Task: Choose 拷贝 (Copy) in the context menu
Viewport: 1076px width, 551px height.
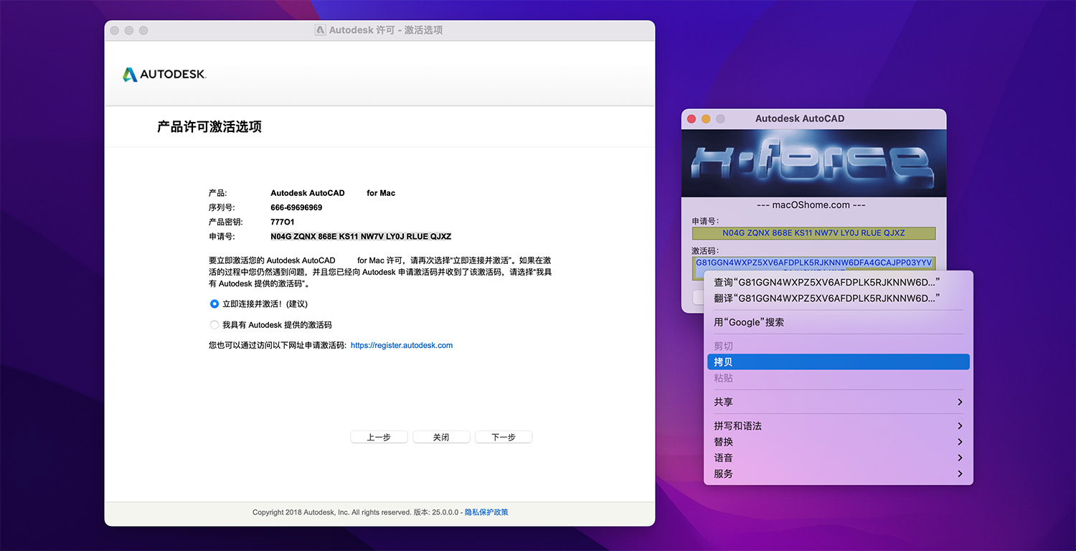Action: (x=838, y=362)
